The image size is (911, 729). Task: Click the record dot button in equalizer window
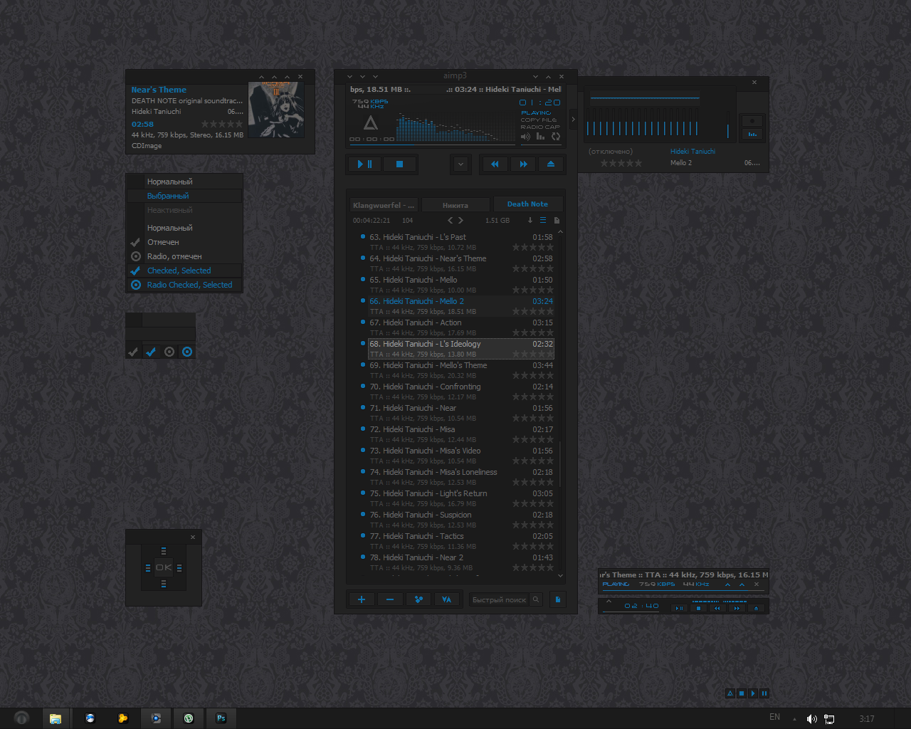pyautogui.click(x=752, y=121)
